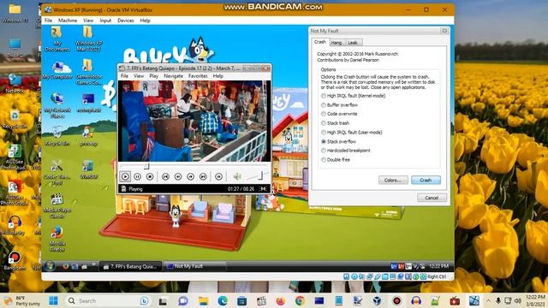This screenshot has width=548, height=308.
Task: Open the Navigate menu in media player
Action: (x=173, y=76)
